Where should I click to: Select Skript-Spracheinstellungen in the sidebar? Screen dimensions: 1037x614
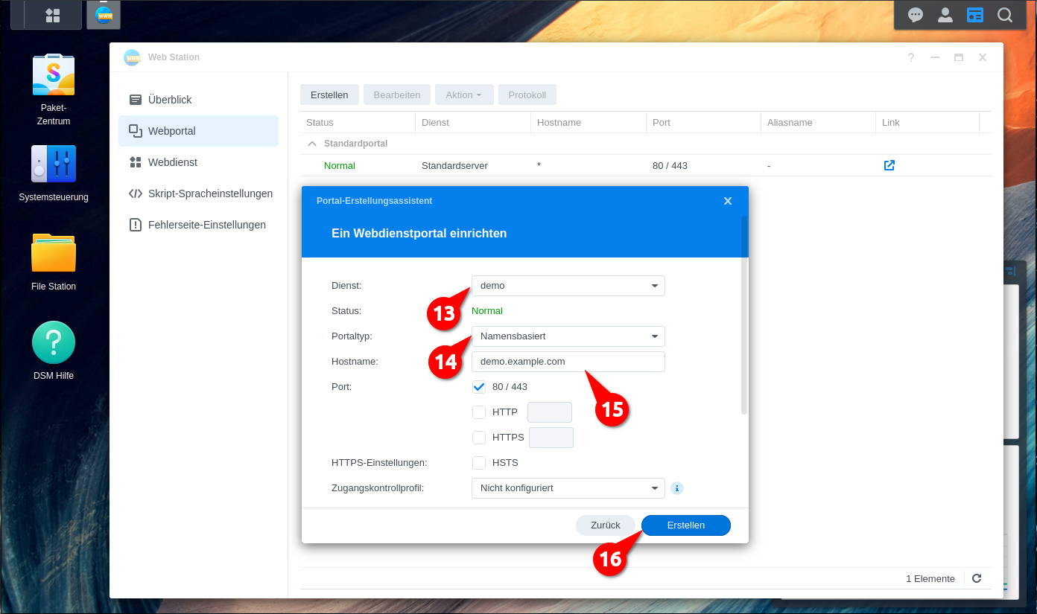[210, 194]
